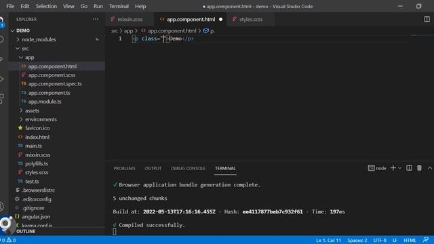The height and width of the screenshot is (244, 434).
Task: Open the launch profile dropdown beside plus
Action: pyautogui.click(x=399, y=168)
